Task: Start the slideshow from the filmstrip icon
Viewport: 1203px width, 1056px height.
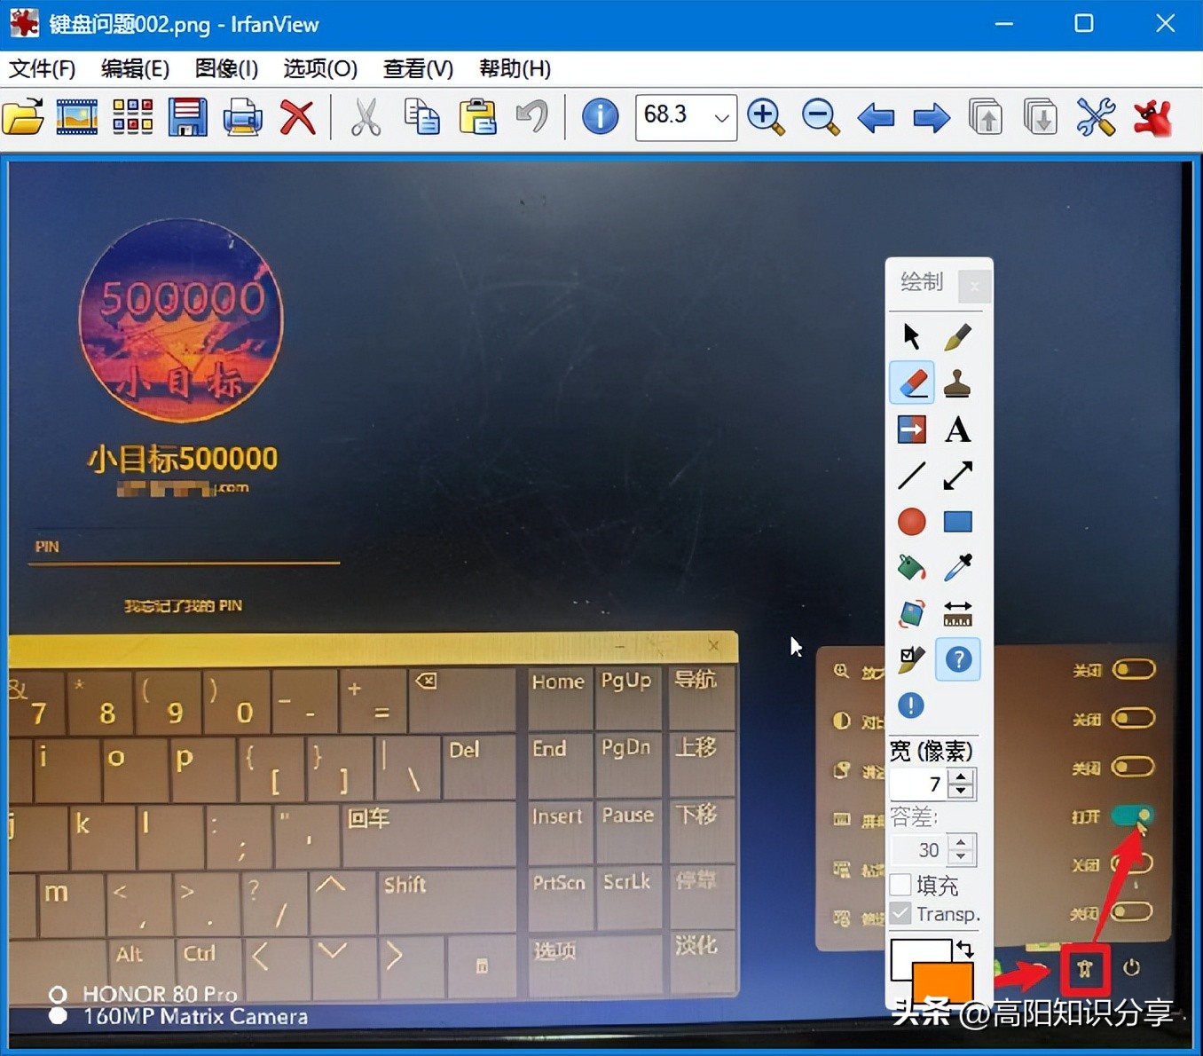Action: pyautogui.click(x=77, y=117)
